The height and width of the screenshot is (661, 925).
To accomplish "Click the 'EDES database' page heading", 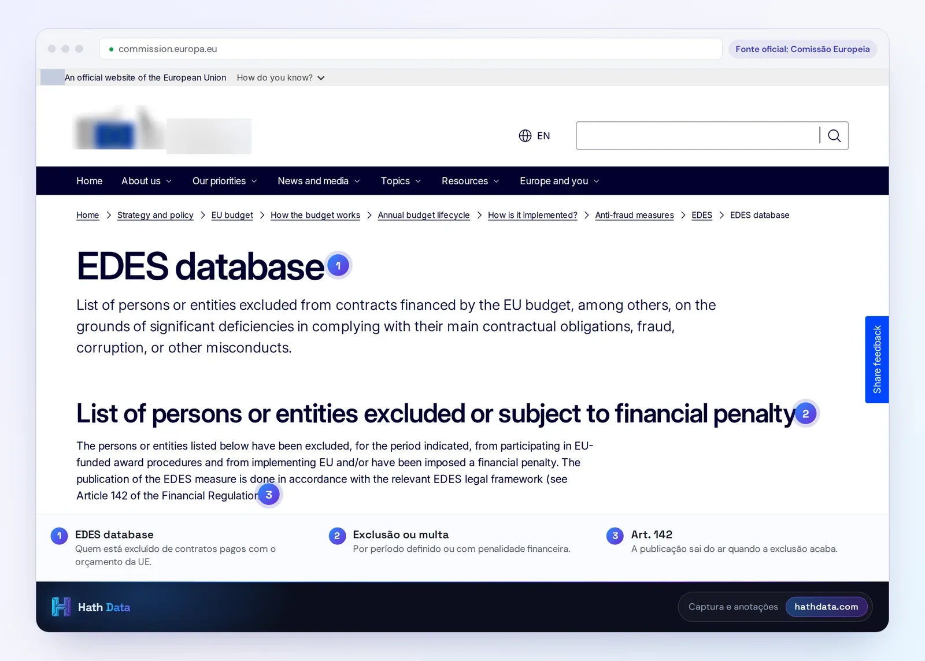I will (200, 266).
